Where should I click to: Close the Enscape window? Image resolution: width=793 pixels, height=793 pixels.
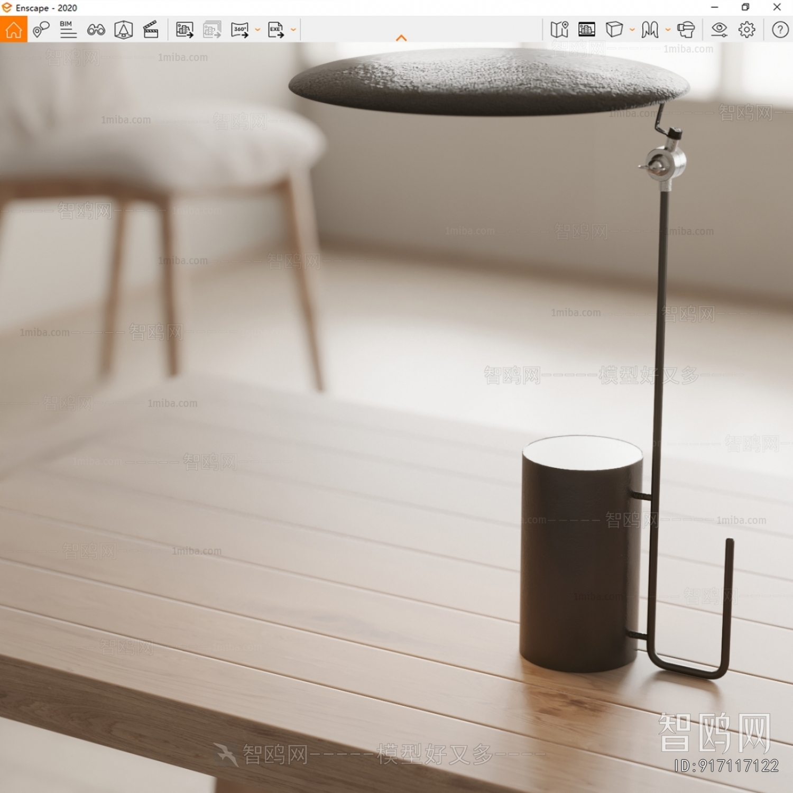777,7
